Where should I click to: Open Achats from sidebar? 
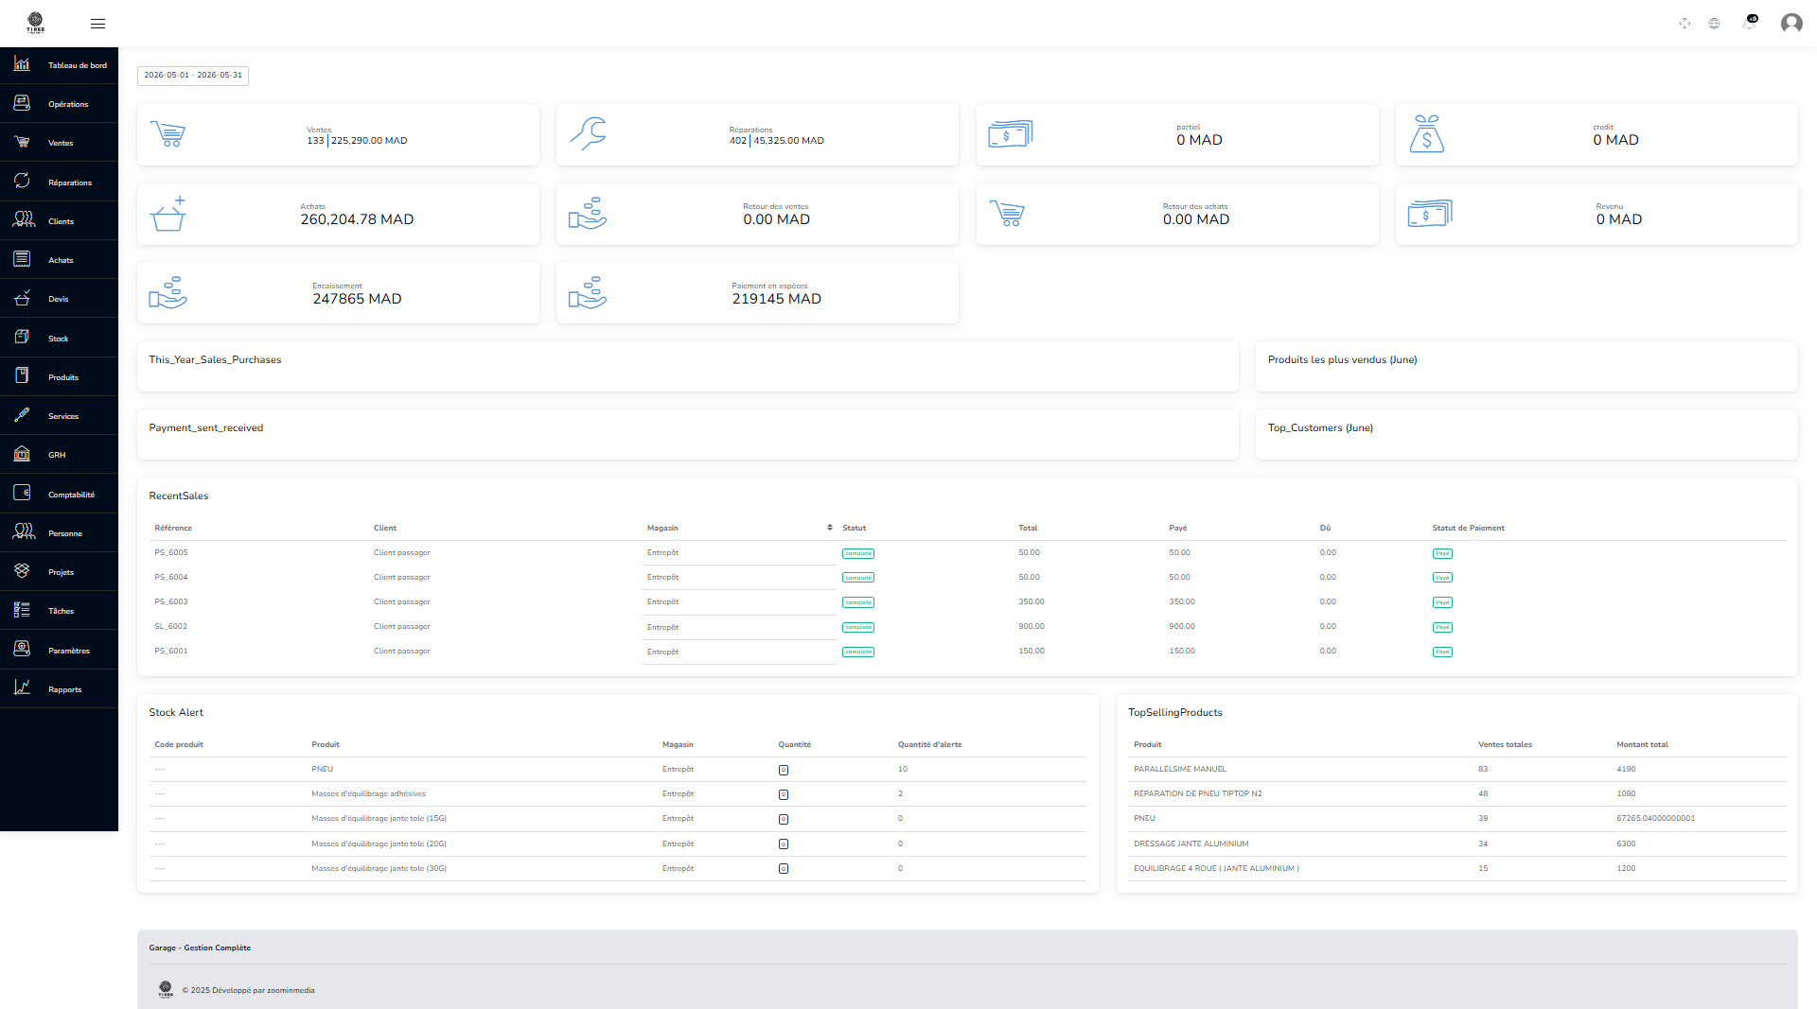59,260
